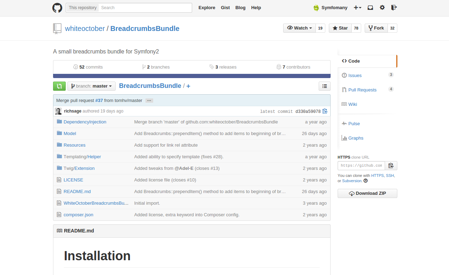Click the DependencyInjection folder icon
Screen dimensions: 449x275
59,122
